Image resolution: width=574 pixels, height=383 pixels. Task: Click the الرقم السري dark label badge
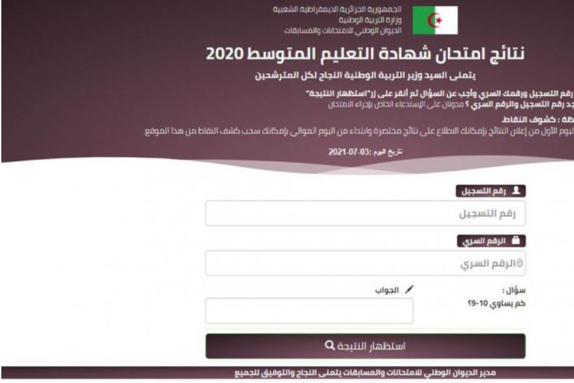tap(491, 241)
